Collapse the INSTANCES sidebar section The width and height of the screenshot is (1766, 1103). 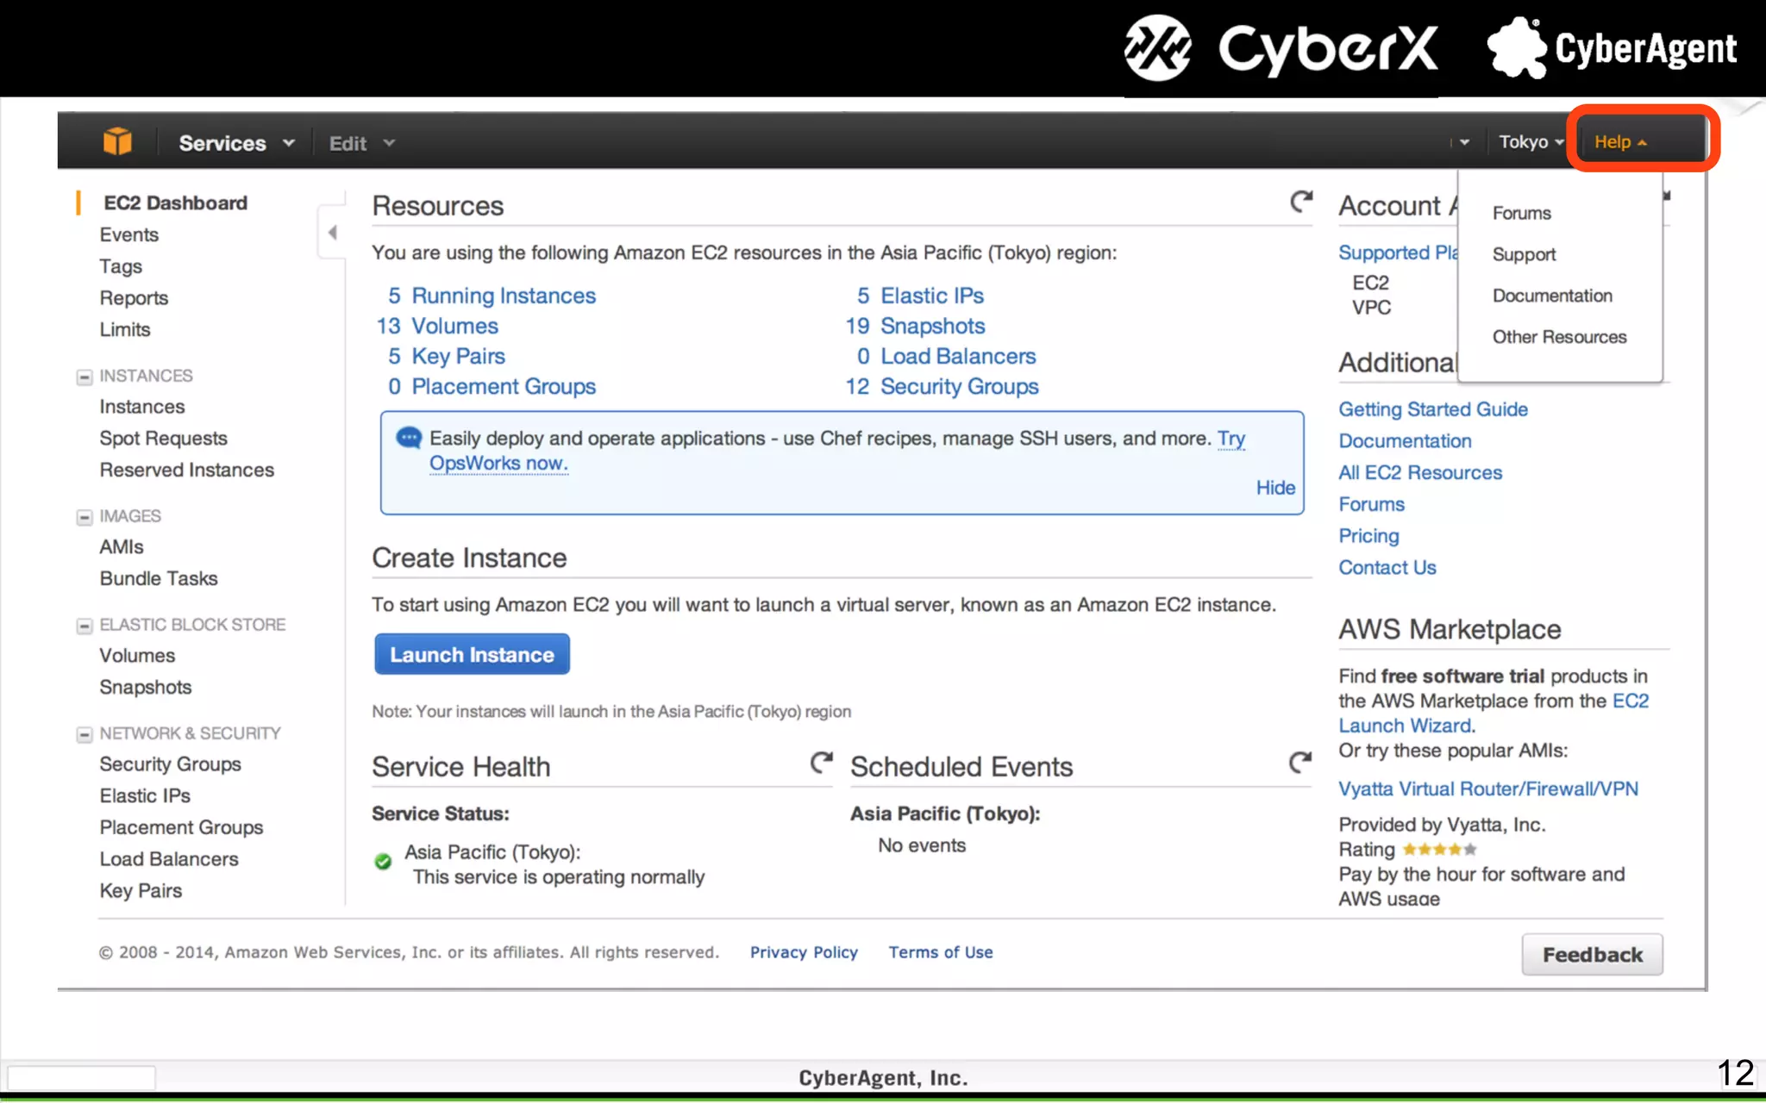[85, 377]
